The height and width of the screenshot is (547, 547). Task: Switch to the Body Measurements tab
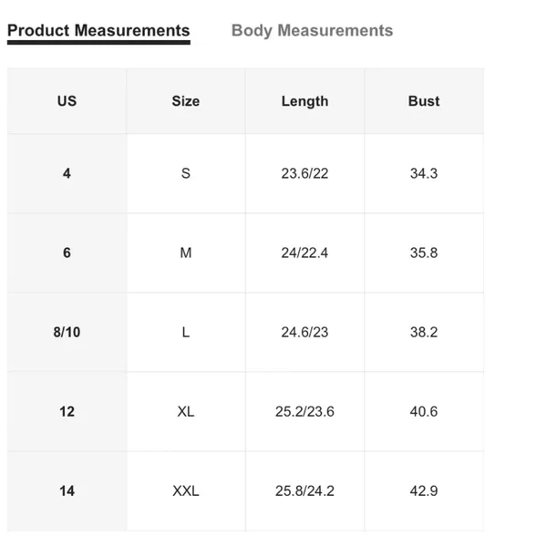[312, 31]
